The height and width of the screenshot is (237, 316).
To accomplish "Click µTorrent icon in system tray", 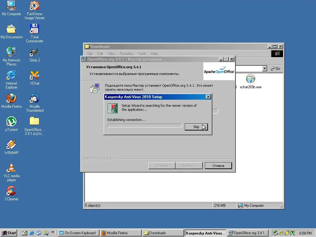I will click(293, 233).
